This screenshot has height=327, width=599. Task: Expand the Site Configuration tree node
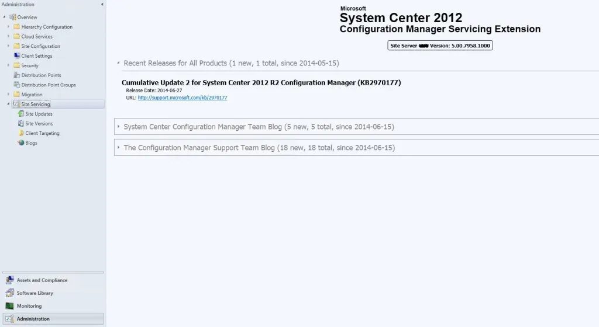(x=8, y=46)
